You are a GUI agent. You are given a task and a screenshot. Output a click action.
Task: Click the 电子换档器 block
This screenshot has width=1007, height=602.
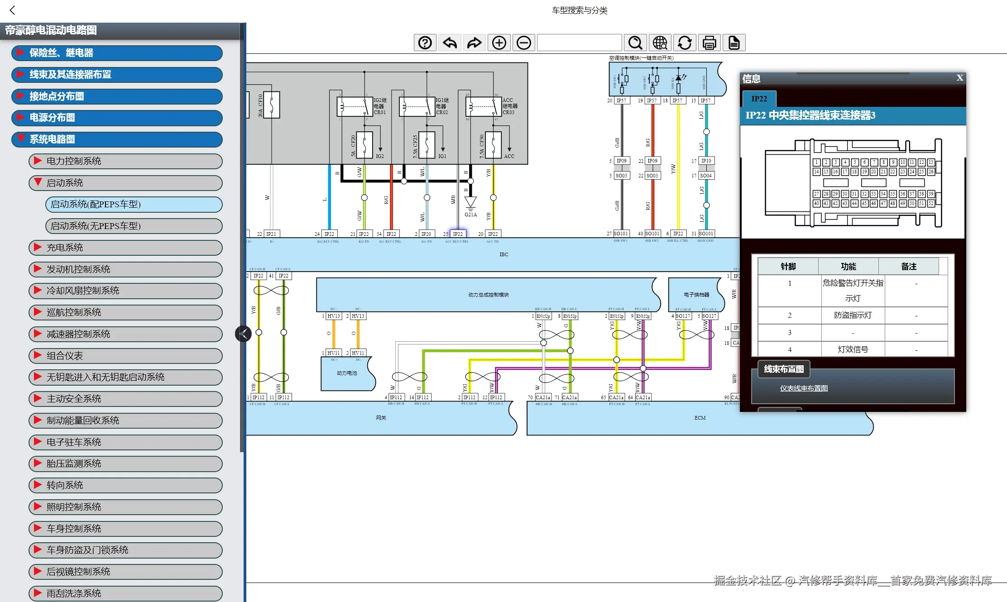point(696,295)
